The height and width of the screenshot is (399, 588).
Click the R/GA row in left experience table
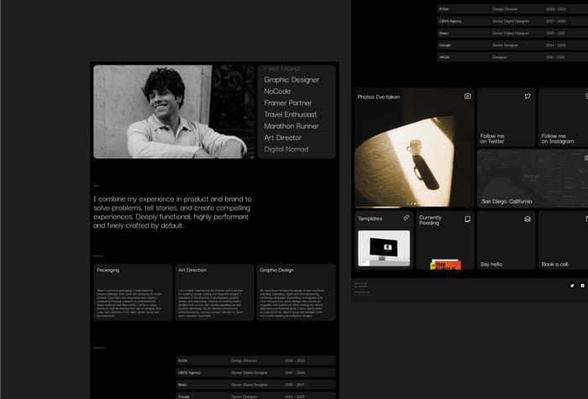[x=255, y=360]
